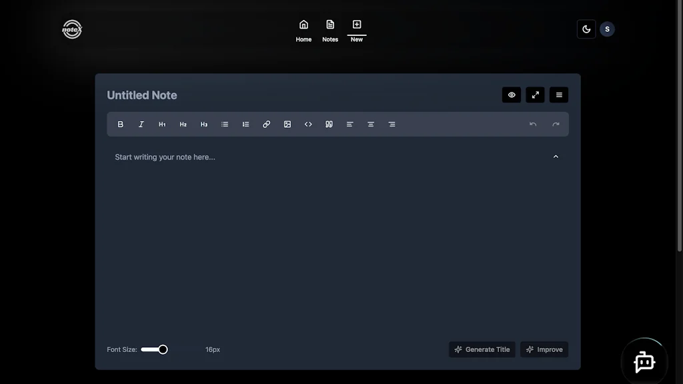Switch to dark mode with the moon toggle

[585, 29]
